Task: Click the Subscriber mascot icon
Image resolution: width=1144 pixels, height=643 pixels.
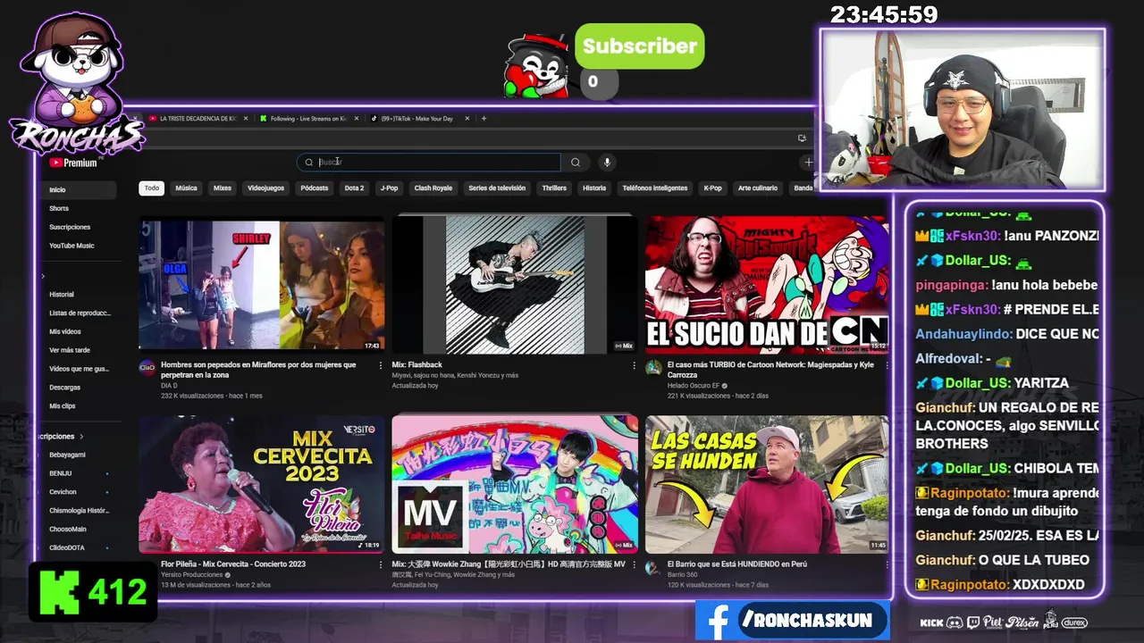Action: (x=536, y=68)
